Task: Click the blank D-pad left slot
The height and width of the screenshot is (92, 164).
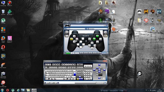Action: click(78, 44)
